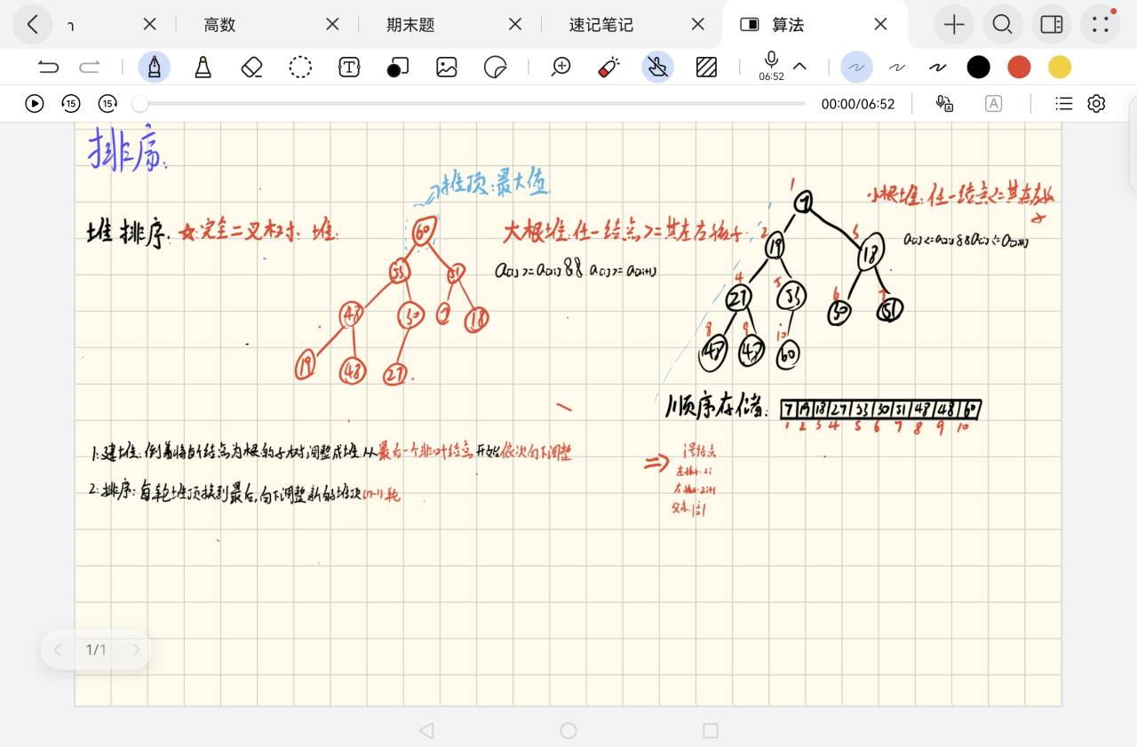Click the 1/1 page indicator
Image resolution: width=1137 pixels, height=747 pixels.
click(96, 650)
